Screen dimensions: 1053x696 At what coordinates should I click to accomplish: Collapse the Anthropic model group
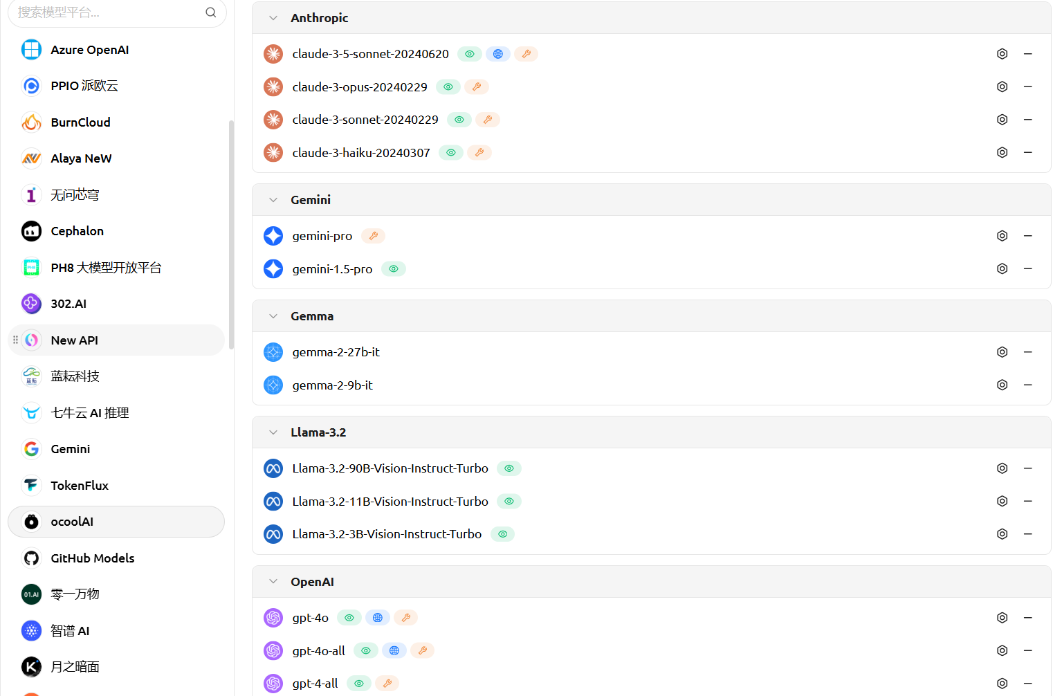(x=273, y=18)
